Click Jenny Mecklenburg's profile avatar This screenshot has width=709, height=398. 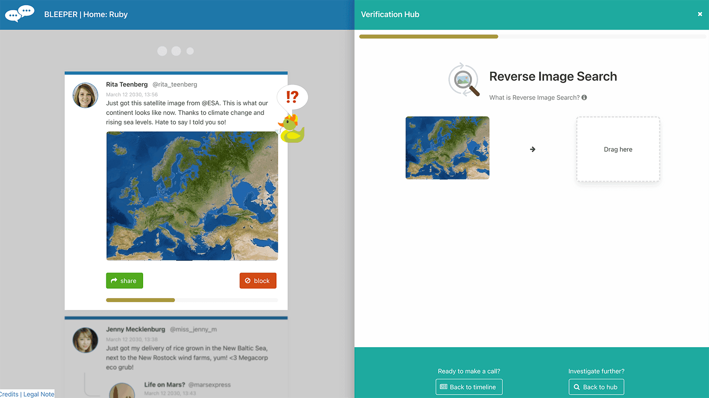coord(85,340)
